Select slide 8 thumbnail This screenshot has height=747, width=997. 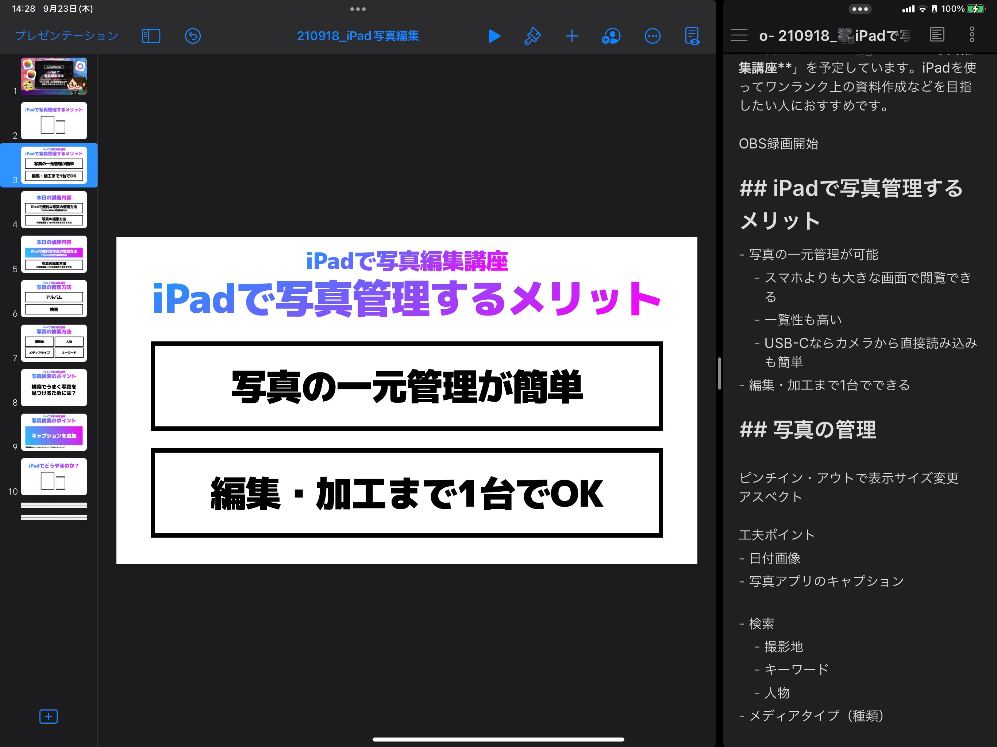(54, 387)
